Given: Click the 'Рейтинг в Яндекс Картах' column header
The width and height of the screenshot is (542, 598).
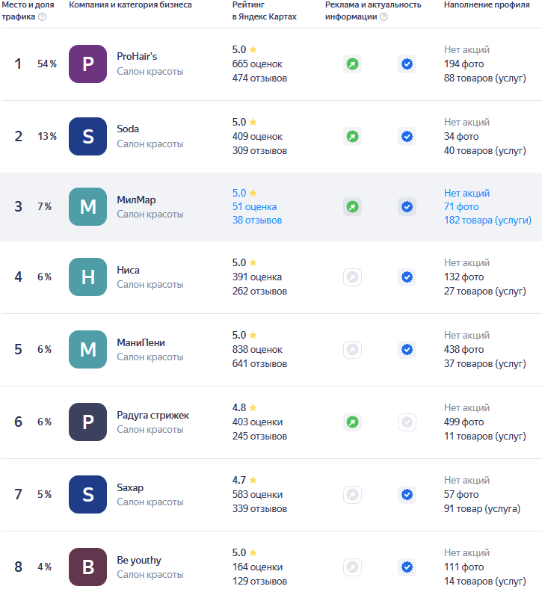Looking at the screenshot, I should pos(264,10).
